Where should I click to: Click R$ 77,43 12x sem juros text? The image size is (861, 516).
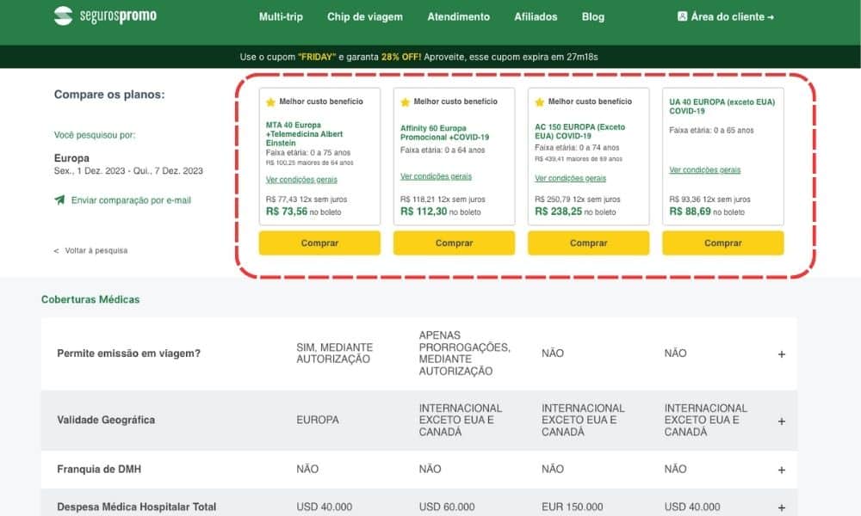coord(307,200)
